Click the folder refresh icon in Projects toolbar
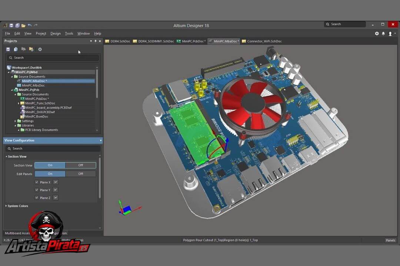This screenshot has height=266, width=400. pos(31,49)
